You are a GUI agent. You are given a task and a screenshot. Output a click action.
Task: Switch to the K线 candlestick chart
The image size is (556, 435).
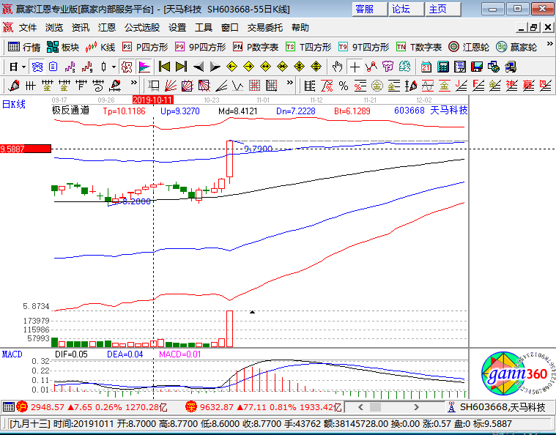(x=100, y=47)
